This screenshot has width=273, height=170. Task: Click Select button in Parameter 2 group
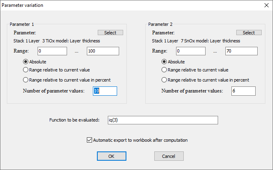[x=249, y=33]
